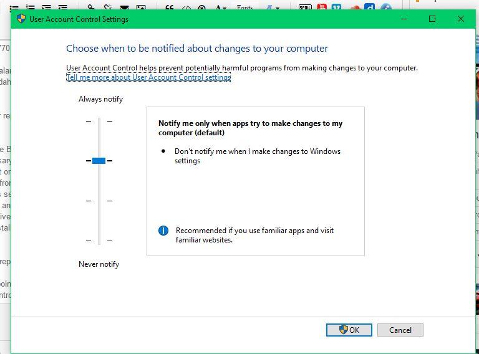Click the blue UAC slider thumb
The image size is (479, 354).
99,161
